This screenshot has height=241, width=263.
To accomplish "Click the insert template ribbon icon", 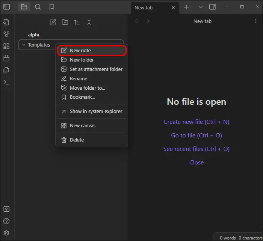I will (6, 70).
